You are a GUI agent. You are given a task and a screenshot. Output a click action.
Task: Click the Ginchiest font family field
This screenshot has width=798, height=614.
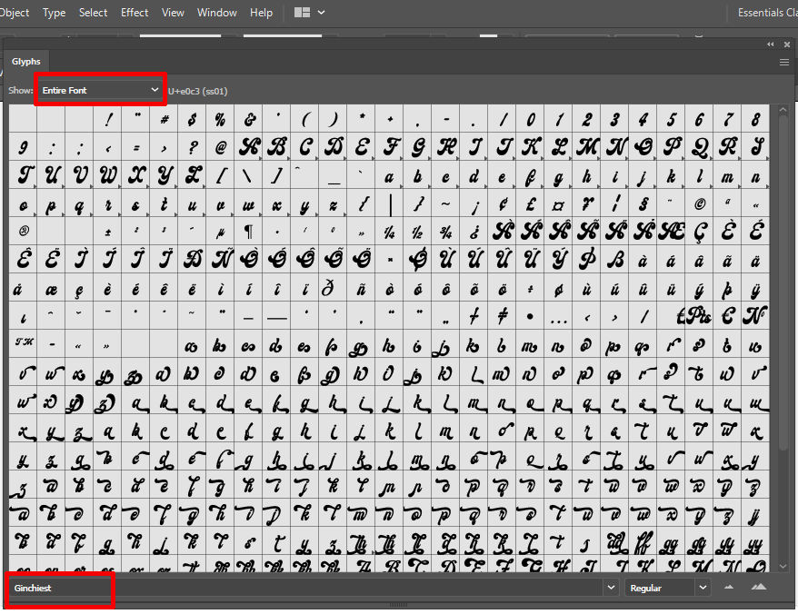point(305,588)
